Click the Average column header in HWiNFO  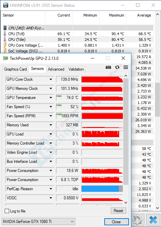point(140,15)
